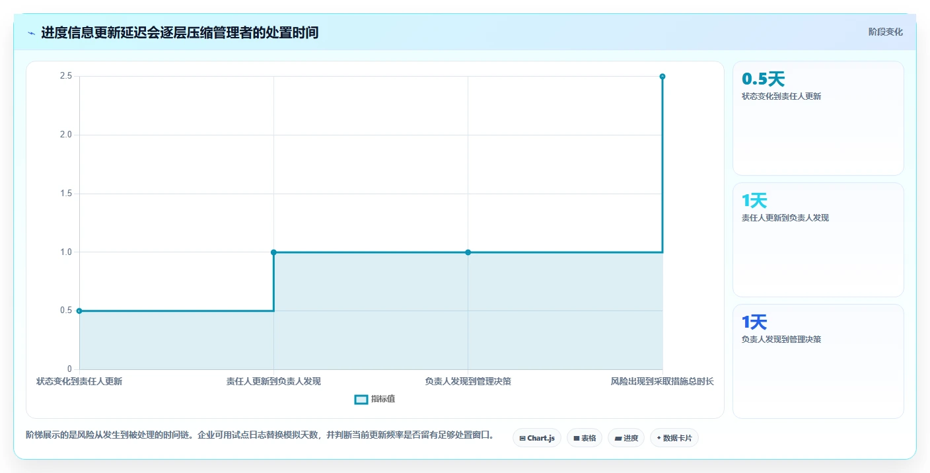Select the 进度 tag chip
The width and height of the screenshot is (930, 473).
[x=626, y=438]
